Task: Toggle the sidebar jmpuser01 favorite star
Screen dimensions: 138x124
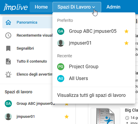Action: point(67,117)
